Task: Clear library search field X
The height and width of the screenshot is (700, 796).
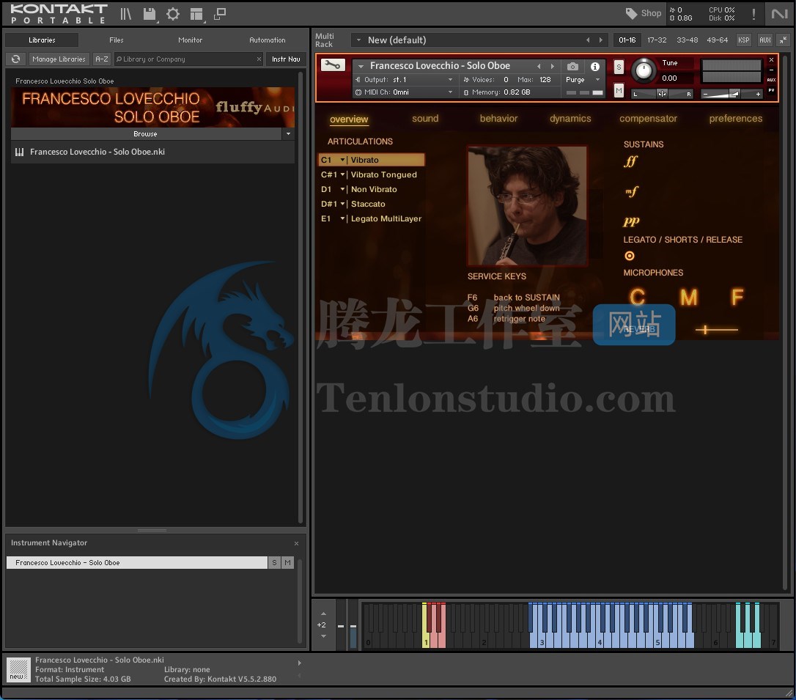Action: 259,59
